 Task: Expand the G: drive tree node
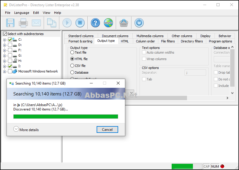click(x=4, y=56)
